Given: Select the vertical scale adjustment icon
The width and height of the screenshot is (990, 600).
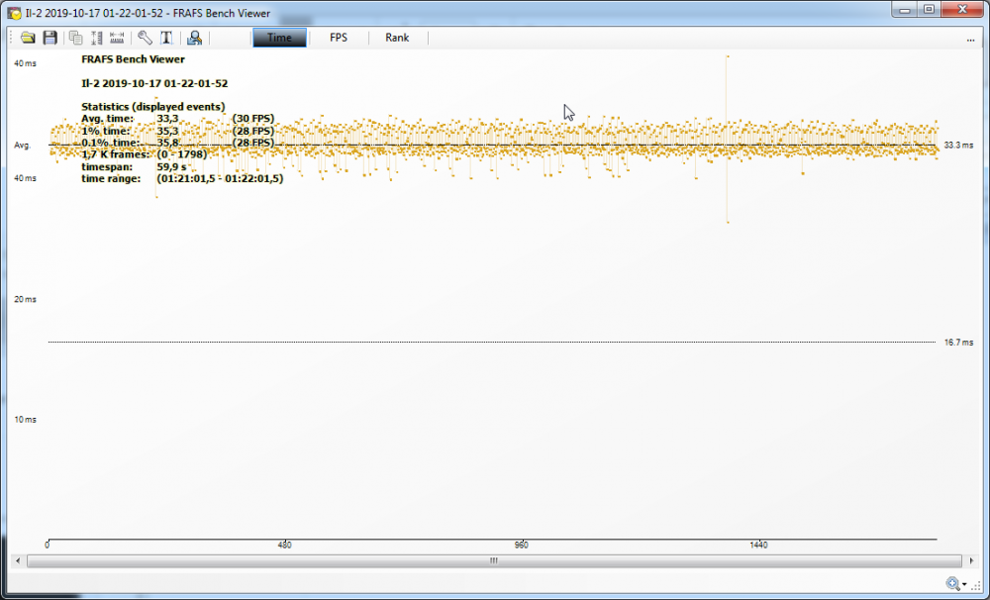Looking at the screenshot, I should pyautogui.click(x=96, y=38).
